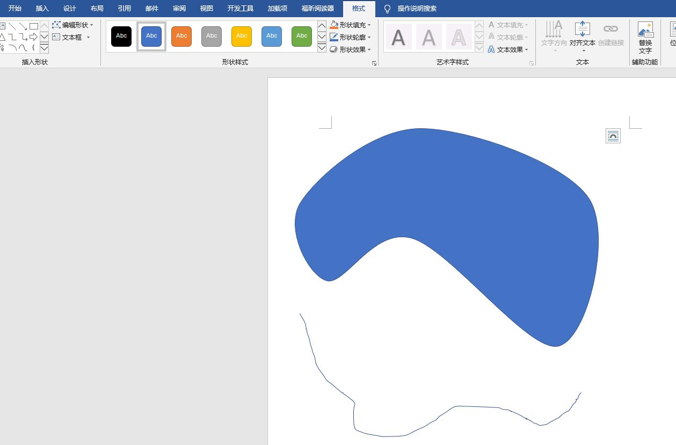This screenshot has height=445, width=676.
Task: Expand the WordArt styles gallery More button
Action: point(479,48)
